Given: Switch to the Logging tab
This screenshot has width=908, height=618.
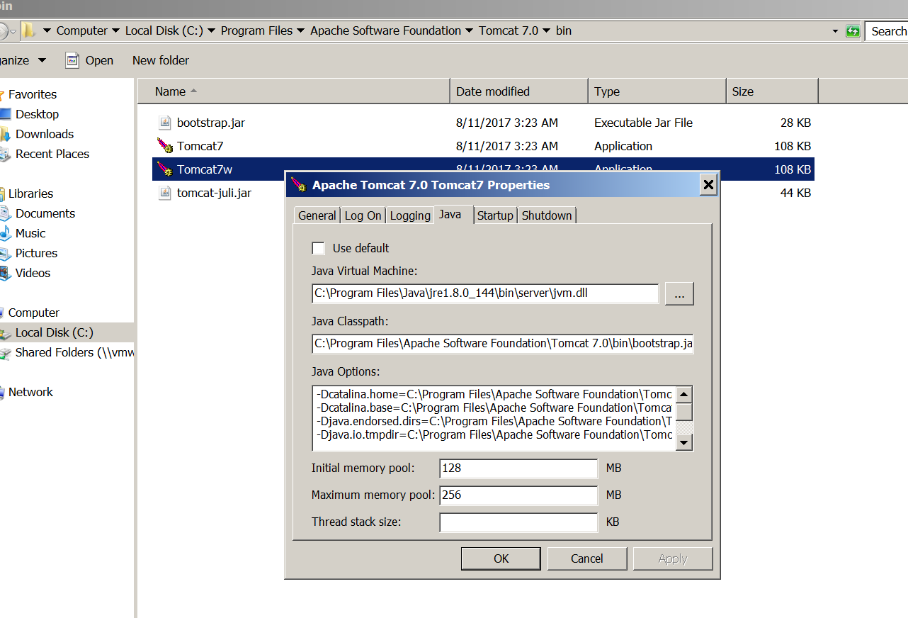Looking at the screenshot, I should click(410, 215).
